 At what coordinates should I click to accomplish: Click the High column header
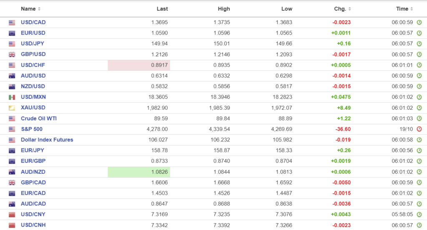(224, 9)
